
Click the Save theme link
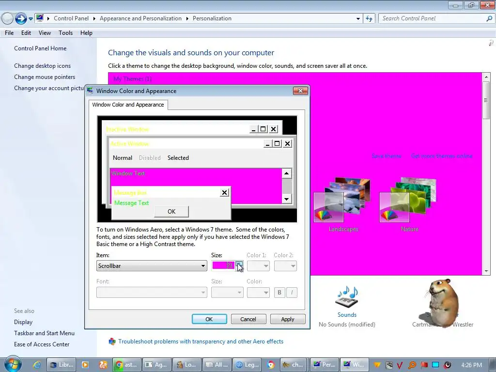[x=386, y=156]
